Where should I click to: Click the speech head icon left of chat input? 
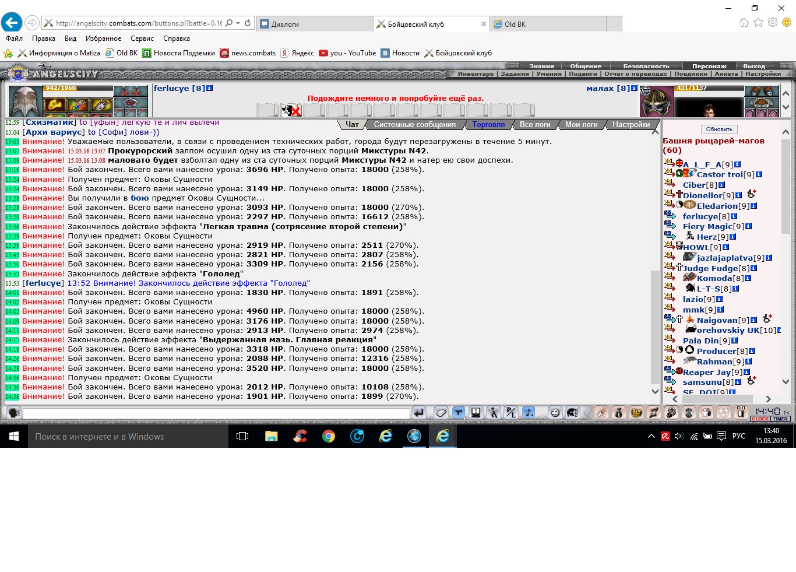[x=14, y=413]
